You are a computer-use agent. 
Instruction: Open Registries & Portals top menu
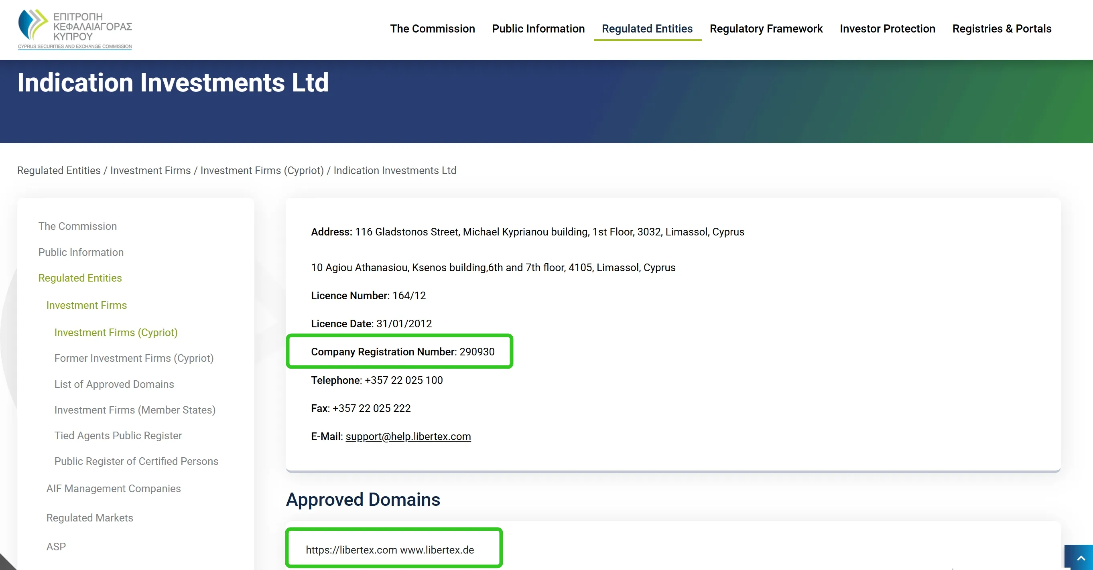1002,28
